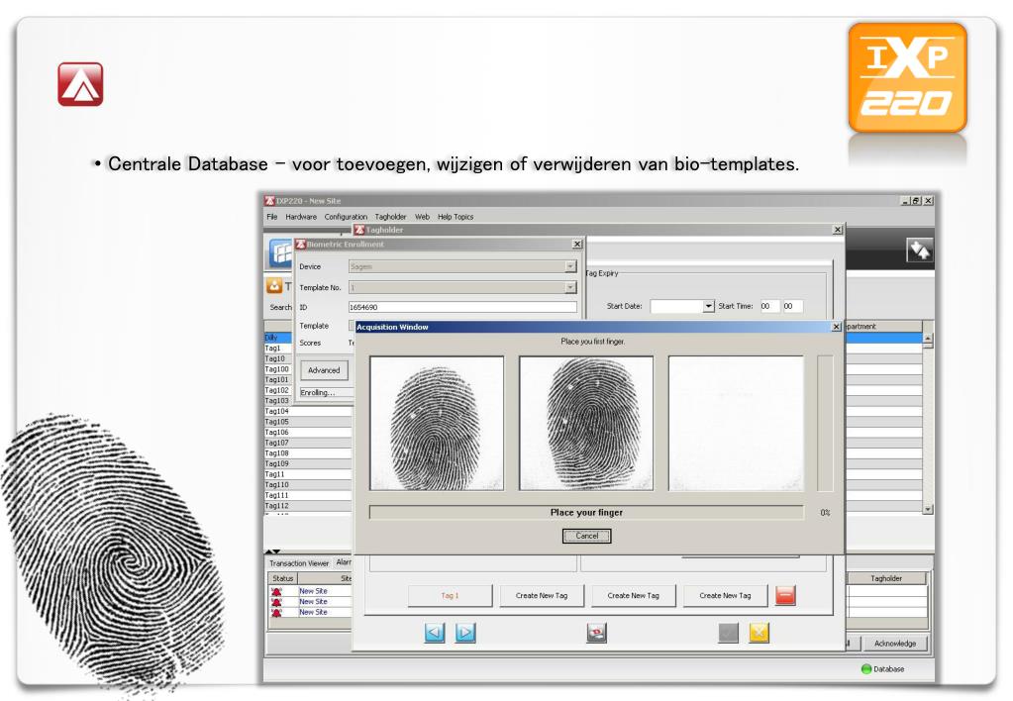Click the Status column header
Viewport: 1013px width, 701px height.
coord(283,579)
